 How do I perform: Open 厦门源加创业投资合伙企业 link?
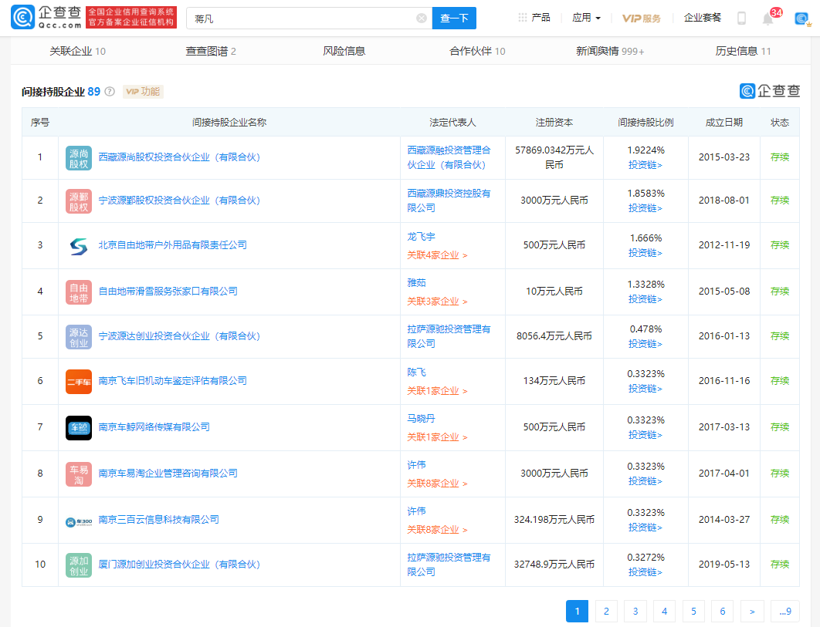coord(179,565)
